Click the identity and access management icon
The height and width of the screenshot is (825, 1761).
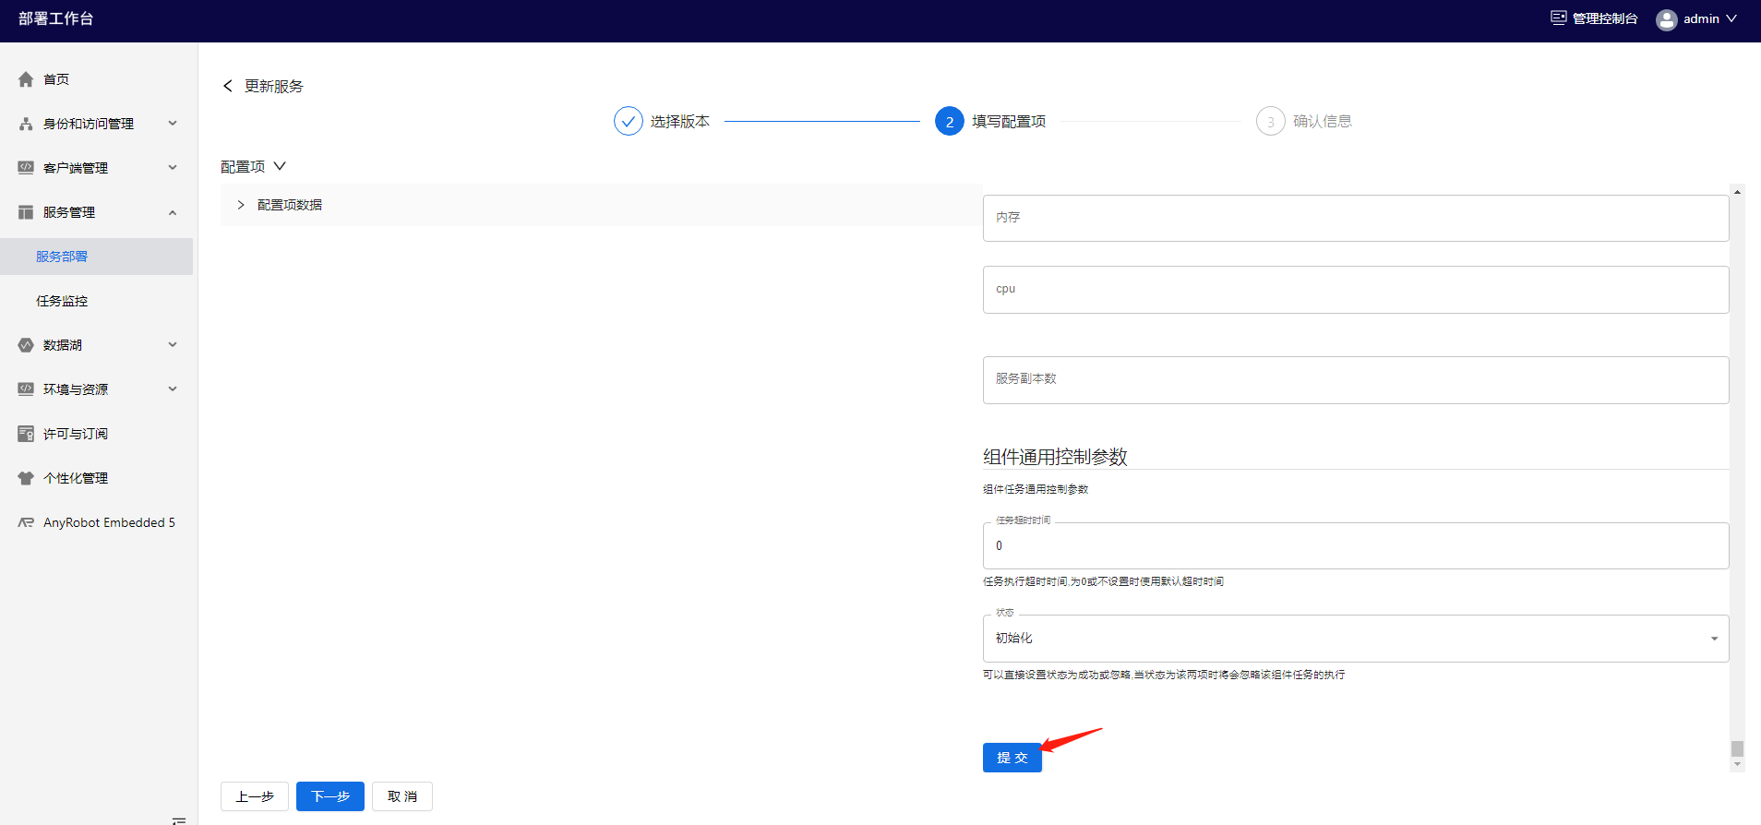26,124
